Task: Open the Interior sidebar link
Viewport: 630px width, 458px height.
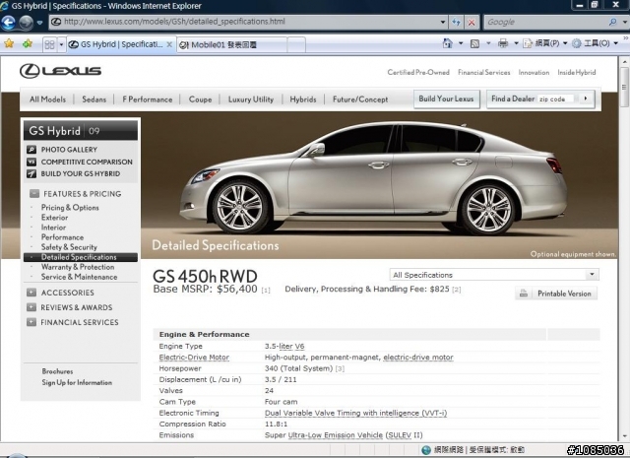Action: [53, 228]
